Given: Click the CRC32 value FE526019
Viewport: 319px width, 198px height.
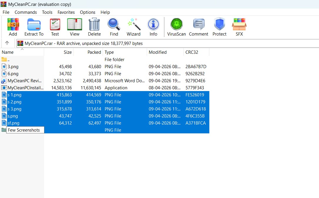Looking at the screenshot, I should pos(195,95).
